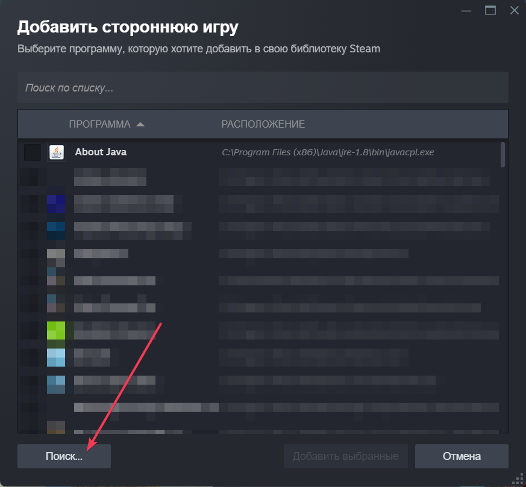Click the program list scrollbar thumb

point(503,155)
